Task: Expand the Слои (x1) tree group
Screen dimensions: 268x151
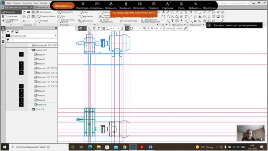Action: 31,109
